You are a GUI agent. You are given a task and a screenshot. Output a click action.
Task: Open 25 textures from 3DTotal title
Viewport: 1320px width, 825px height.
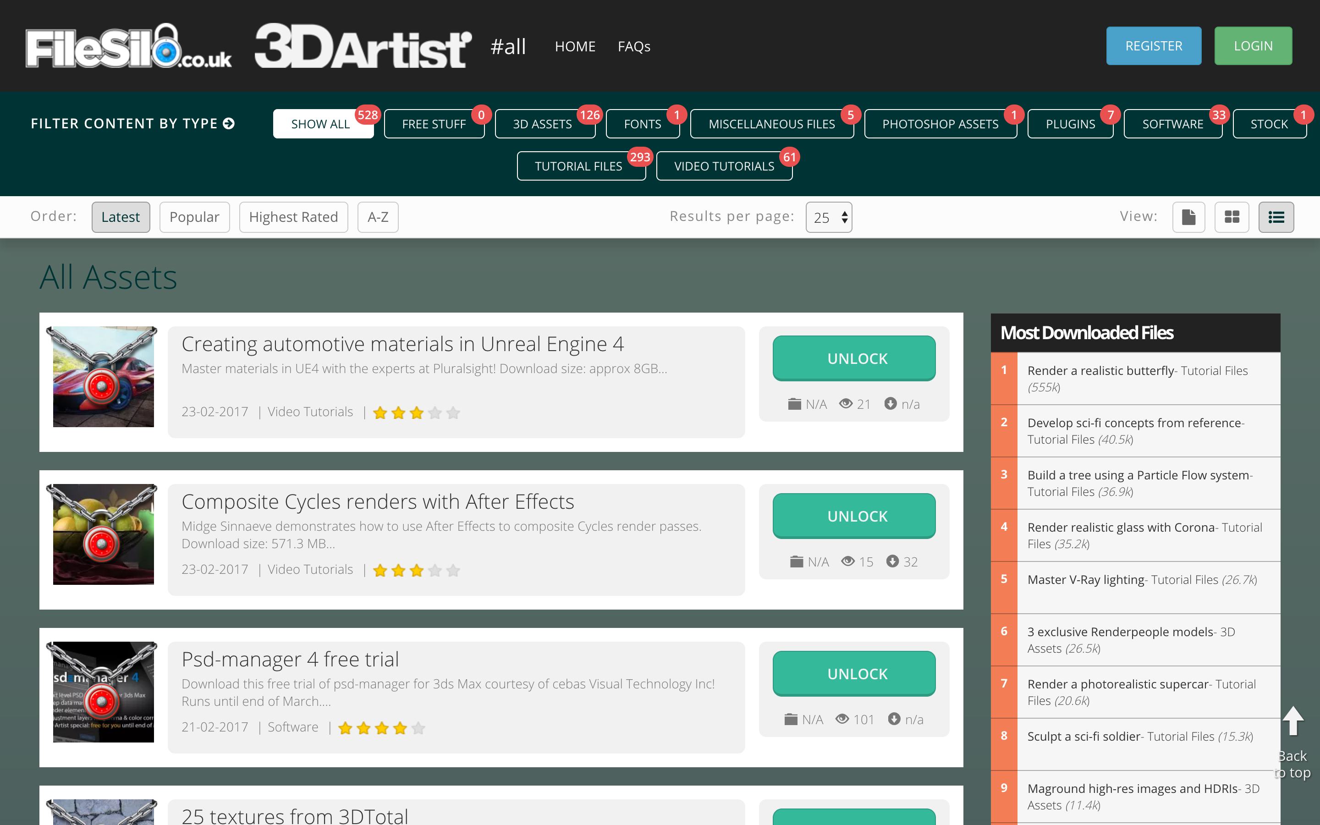coord(295,816)
